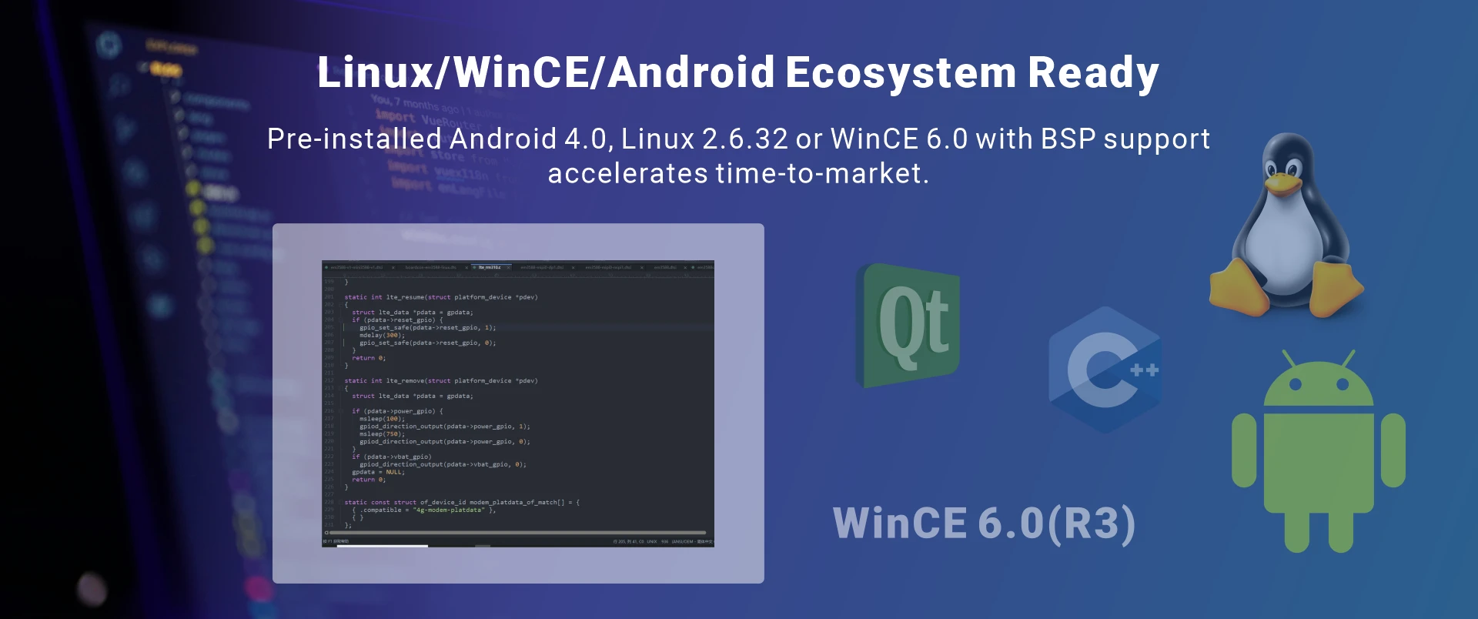Click the "WinCE 6.0(R3)" text
Screen dimensions: 1478x619
click(x=984, y=524)
